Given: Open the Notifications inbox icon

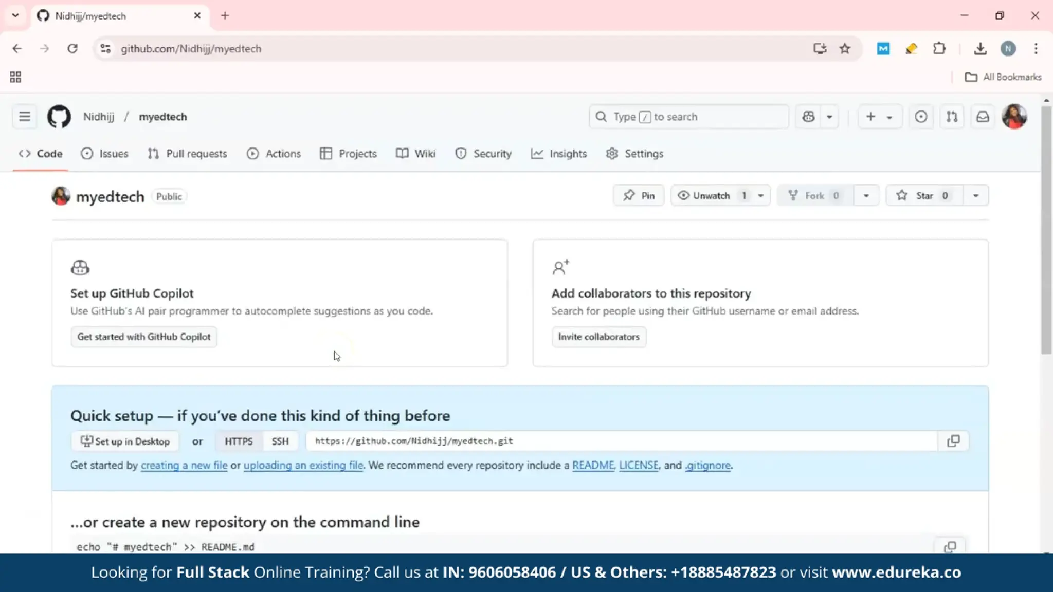Looking at the screenshot, I should [x=983, y=117].
